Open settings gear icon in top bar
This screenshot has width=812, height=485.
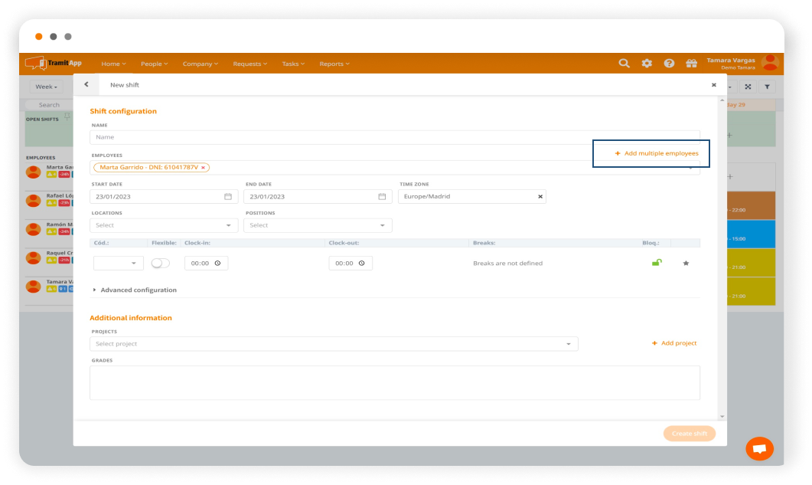[647, 64]
